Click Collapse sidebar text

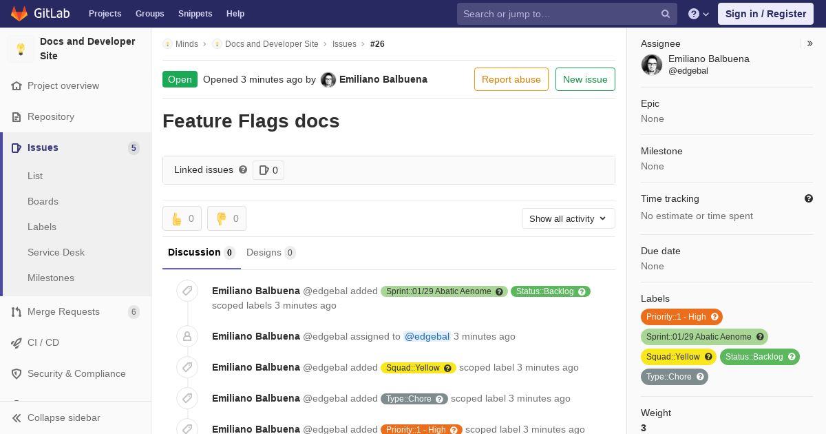[64, 417]
